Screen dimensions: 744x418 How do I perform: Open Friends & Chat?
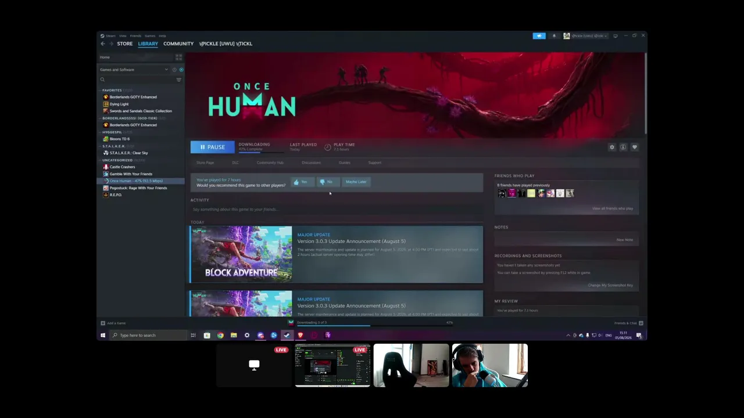coord(628,323)
